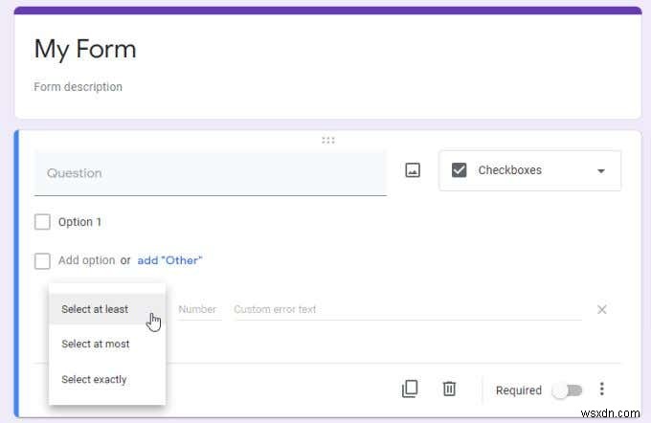Toggle the Required switch
Screen dimensions: 651x423
[567, 390]
